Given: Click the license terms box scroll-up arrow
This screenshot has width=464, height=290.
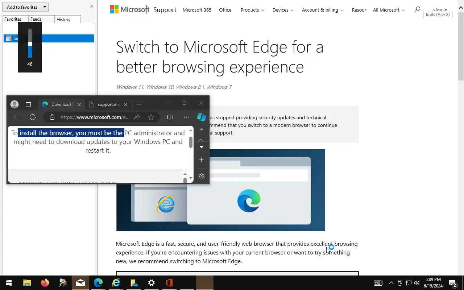Looking at the screenshot, I should coord(185,174).
